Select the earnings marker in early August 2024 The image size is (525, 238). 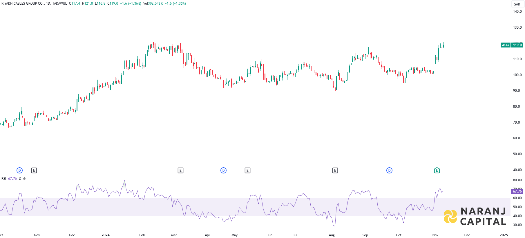coord(335,170)
